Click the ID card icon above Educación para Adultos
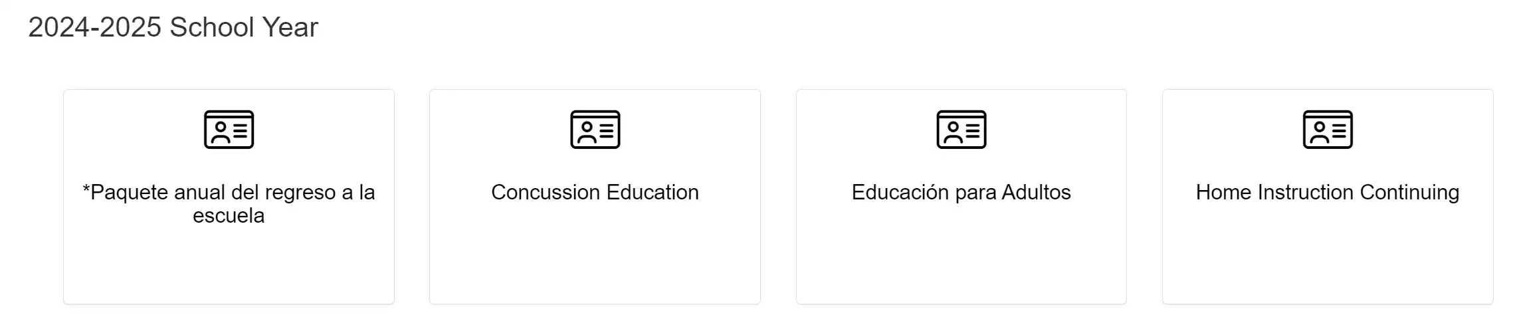Screen dimensions: 1517x323 click(x=961, y=130)
